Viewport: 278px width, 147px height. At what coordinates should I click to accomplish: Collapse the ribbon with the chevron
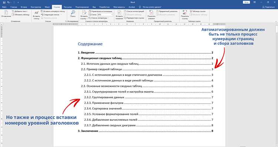(x=276, y=21)
